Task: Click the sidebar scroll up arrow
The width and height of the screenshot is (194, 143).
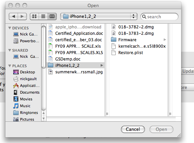Action: pyautogui.click(x=43, y=113)
